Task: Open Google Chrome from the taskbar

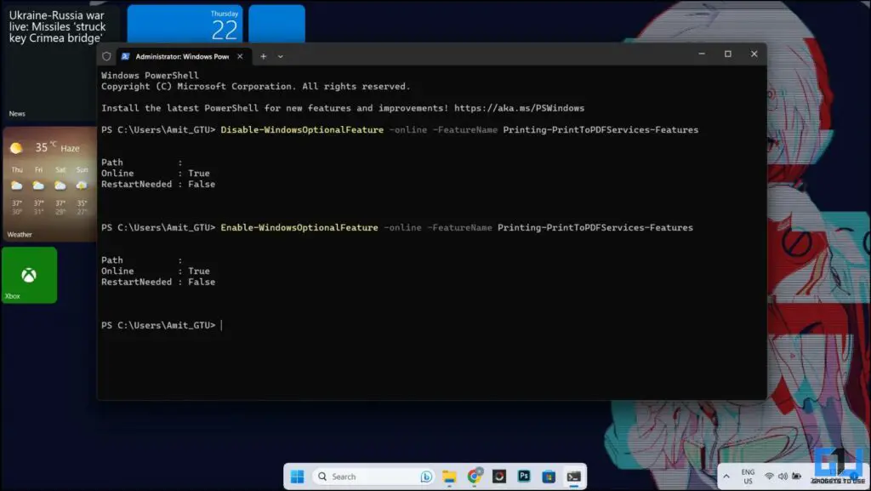Action: point(475,476)
